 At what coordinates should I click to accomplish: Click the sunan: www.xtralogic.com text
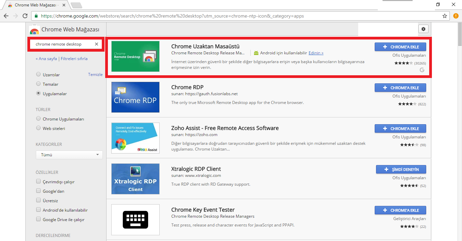(196, 176)
